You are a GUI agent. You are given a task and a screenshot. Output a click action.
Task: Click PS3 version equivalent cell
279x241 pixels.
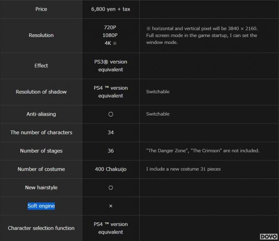[x=111, y=66]
